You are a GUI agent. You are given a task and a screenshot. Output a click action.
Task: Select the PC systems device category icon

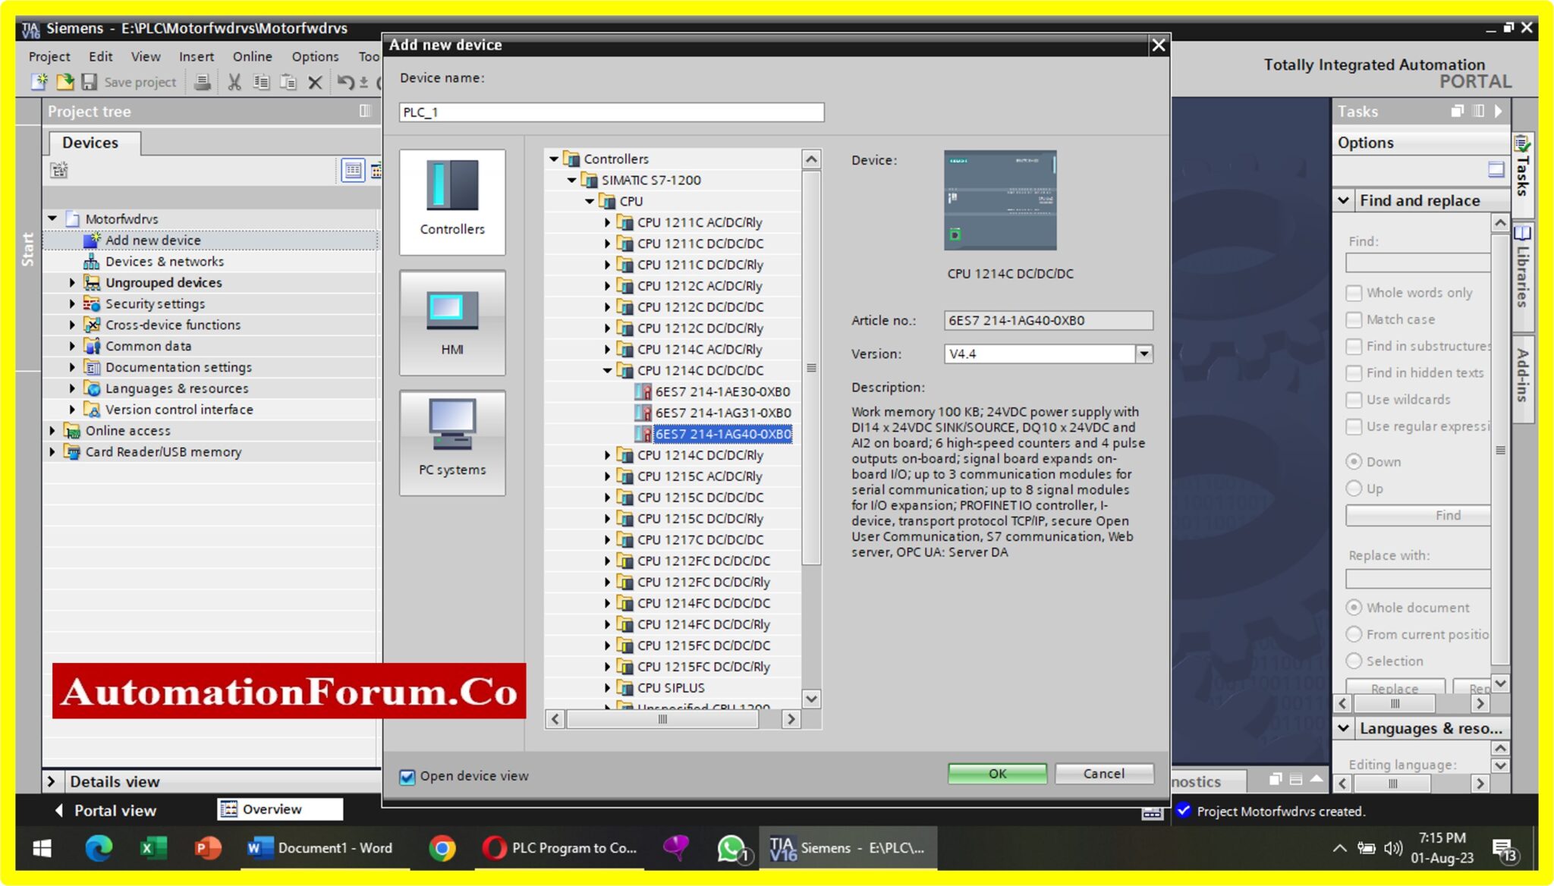[x=451, y=442]
